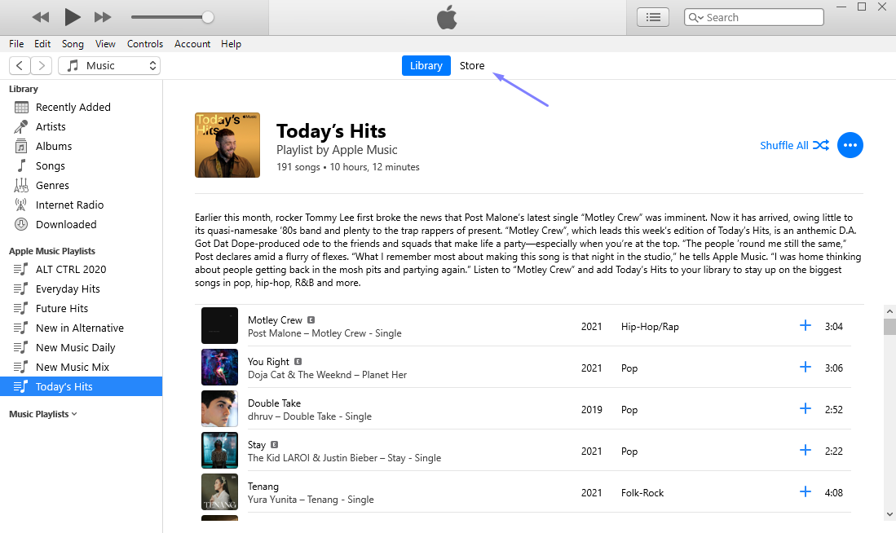
Task: Add Tenang song to library
Action: (x=806, y=491)
